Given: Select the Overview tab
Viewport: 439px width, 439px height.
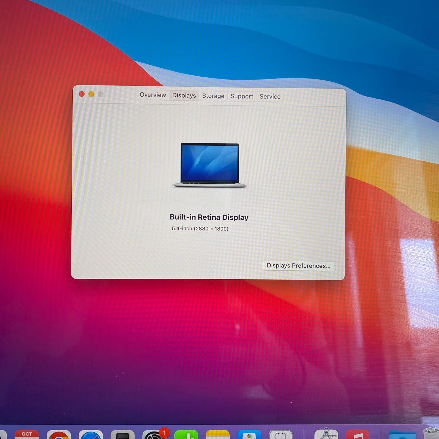Looking at the screenshot, I should (x=153, y=95).
